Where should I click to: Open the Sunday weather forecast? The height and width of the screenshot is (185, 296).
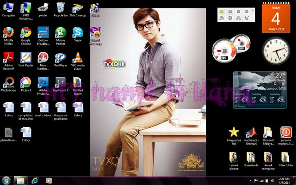click(x=260, y=99)
